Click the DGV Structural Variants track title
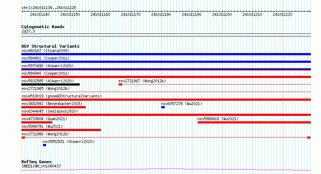 click(50, 46)
